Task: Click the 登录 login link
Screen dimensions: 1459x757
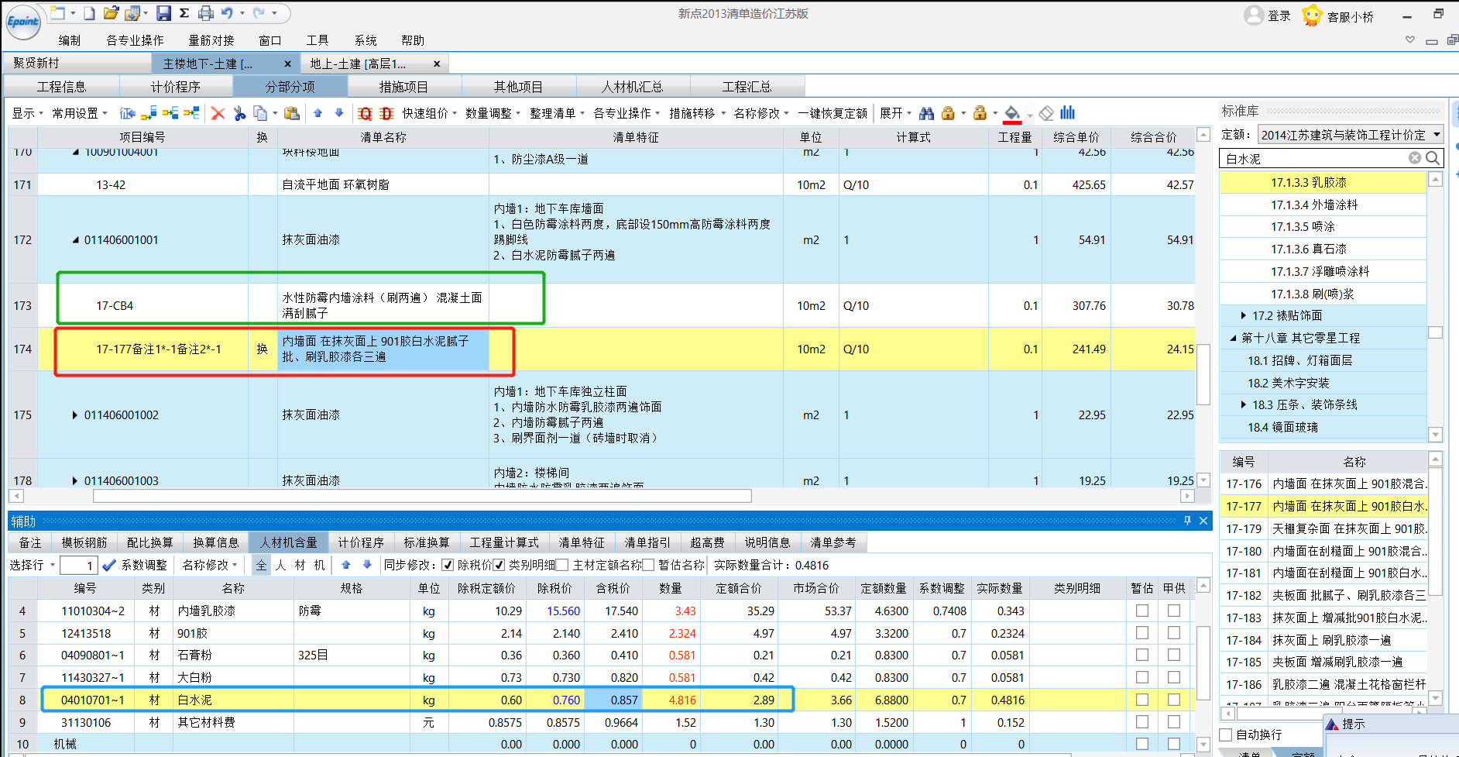Action: (1279, 15)
